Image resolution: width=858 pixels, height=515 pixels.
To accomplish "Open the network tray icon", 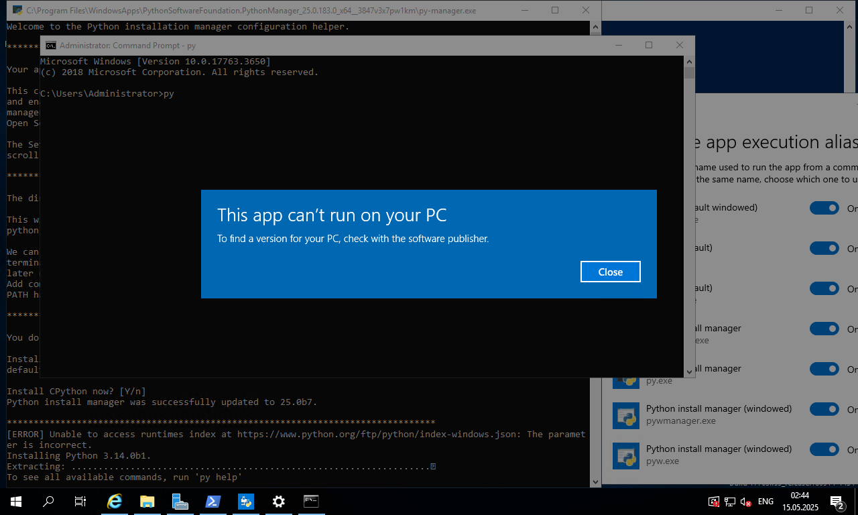I will tap(729, 502).
